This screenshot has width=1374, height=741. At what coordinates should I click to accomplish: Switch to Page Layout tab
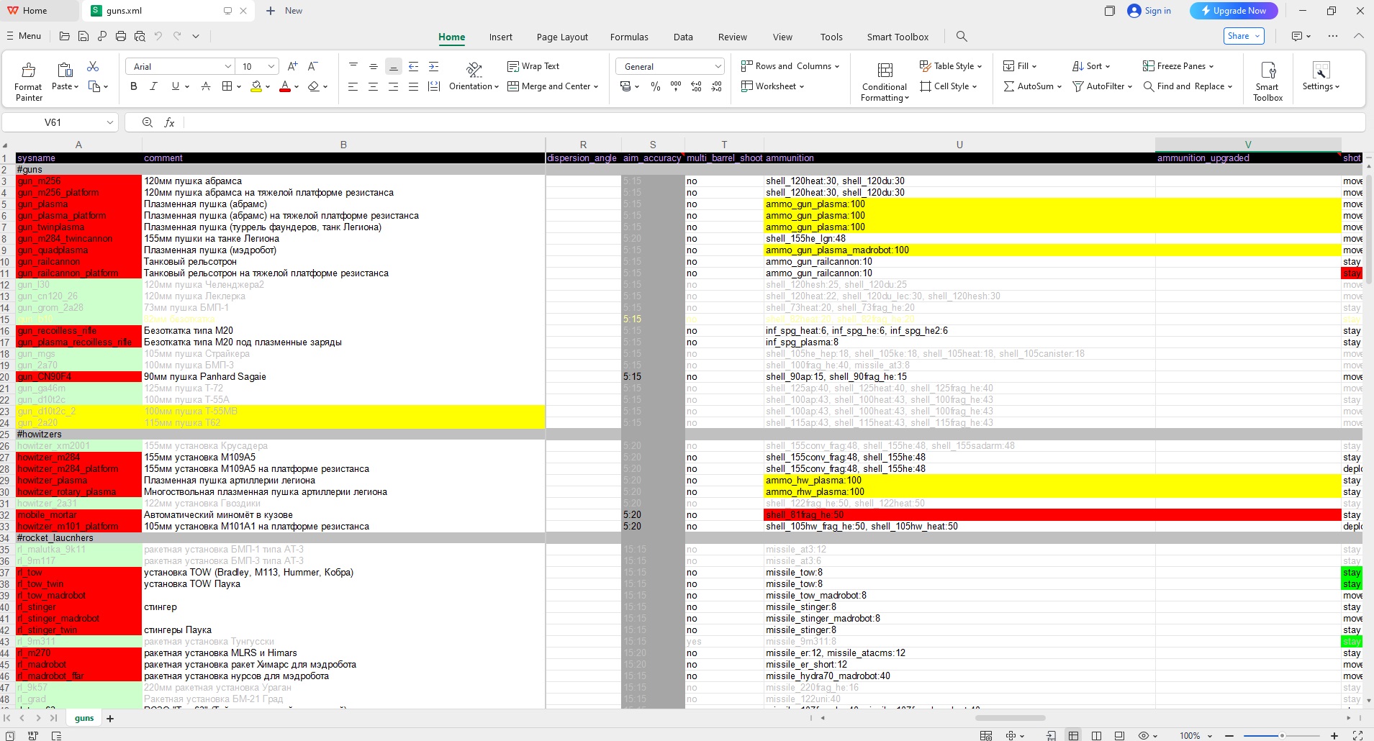tap(562, 37)
